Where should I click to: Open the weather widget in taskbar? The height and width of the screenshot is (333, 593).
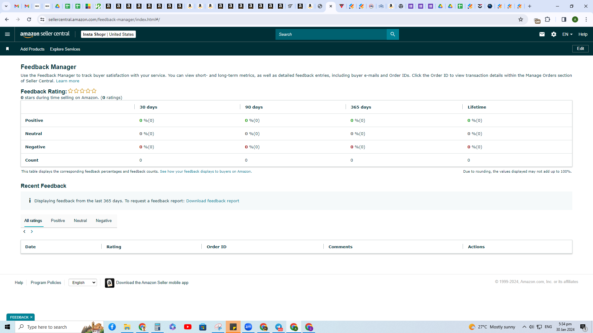coord(492,327)
